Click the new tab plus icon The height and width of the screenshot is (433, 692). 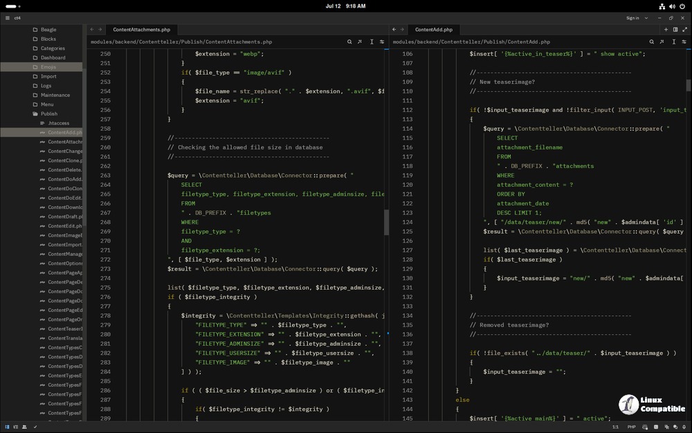coord(666,30)
